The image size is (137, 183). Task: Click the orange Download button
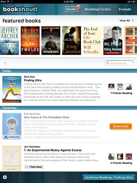tap(121, 126)
